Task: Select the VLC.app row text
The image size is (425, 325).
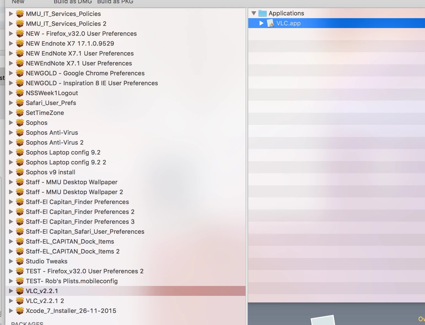Action: pyautogui.click(x=288, y=23)
